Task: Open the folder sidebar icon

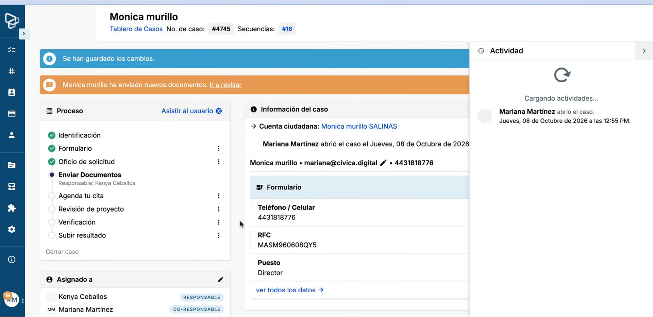Action: pos(12,165)
